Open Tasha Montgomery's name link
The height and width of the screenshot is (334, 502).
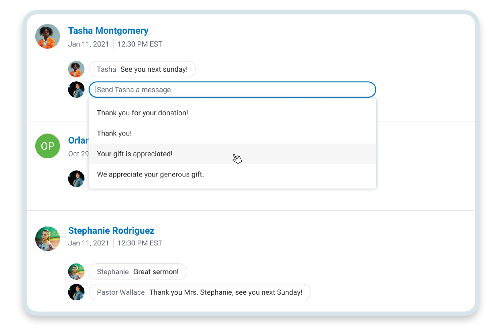[108, 31]
